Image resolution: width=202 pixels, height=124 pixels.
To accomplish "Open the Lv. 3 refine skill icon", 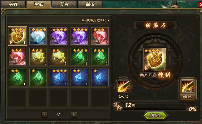I will coord(188,86).
